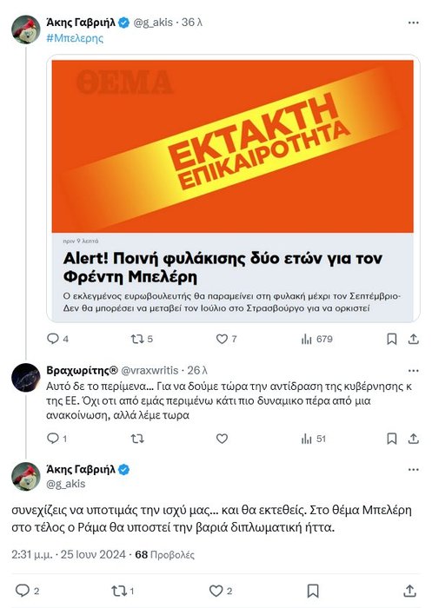Like the Βραχωρίτης reply

coord(222,439)
